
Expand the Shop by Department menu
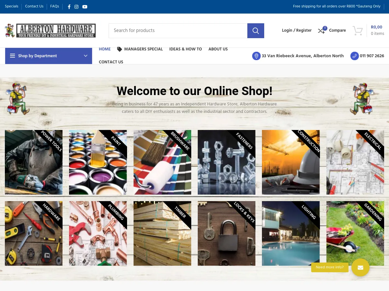[37, 56]
